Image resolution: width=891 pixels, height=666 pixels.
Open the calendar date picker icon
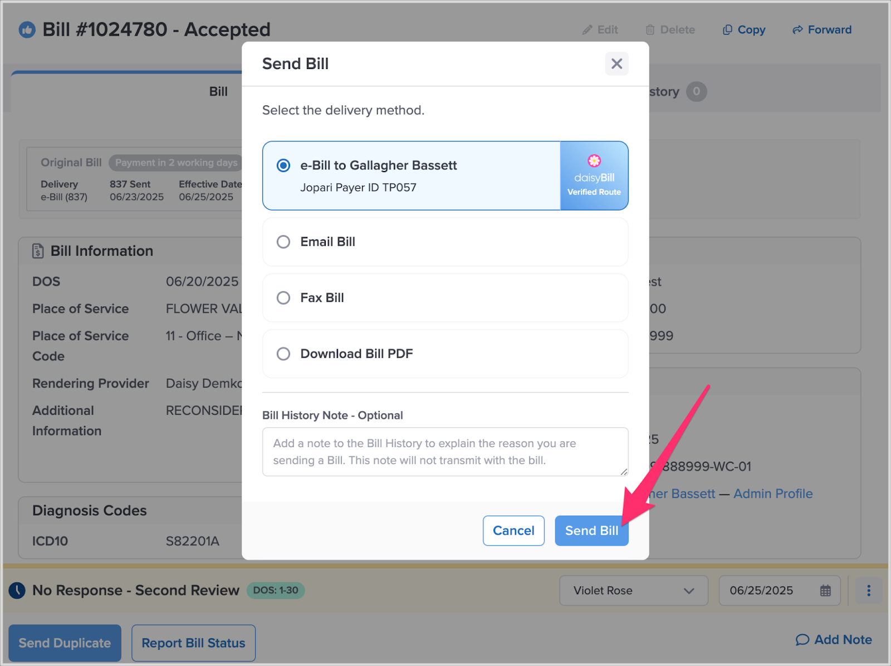click(825, 590)
